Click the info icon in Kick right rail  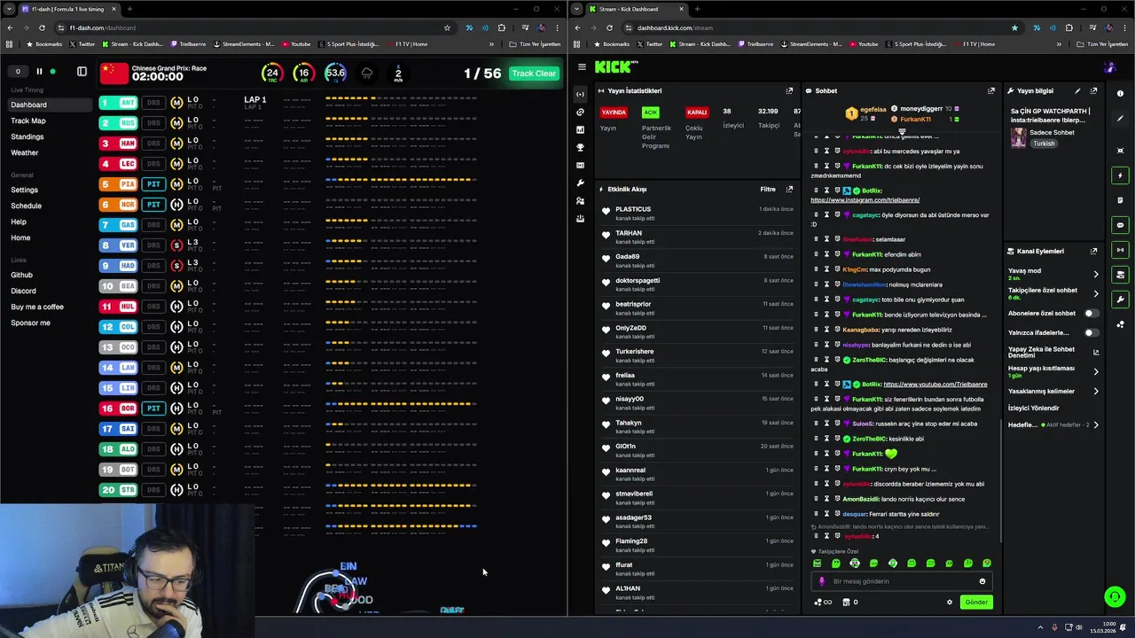[1121, 93]
